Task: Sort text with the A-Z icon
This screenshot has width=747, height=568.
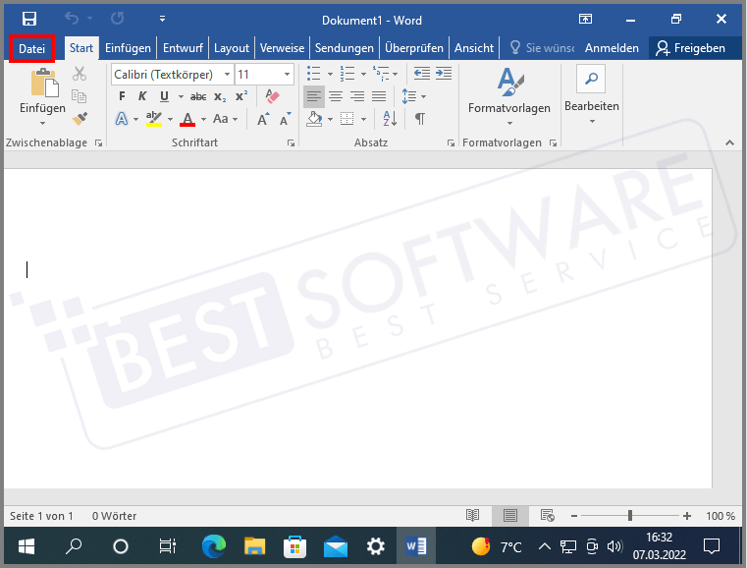Action: [390, 118]
